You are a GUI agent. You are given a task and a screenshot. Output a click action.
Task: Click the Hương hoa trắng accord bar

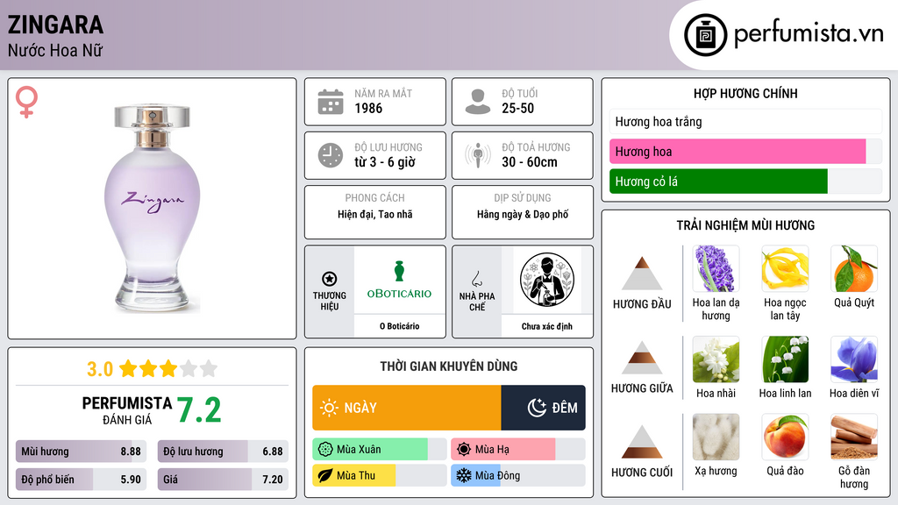click(x=745, y=121)
